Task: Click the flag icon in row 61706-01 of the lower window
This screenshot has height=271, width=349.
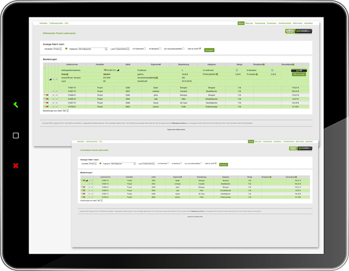Action: click(x=84, y=197)
